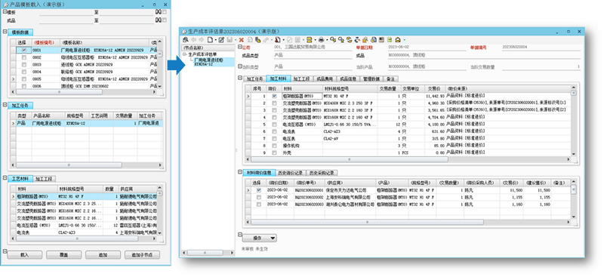
Task: Click the 追加 button
Action: click(x=103, y=254)
